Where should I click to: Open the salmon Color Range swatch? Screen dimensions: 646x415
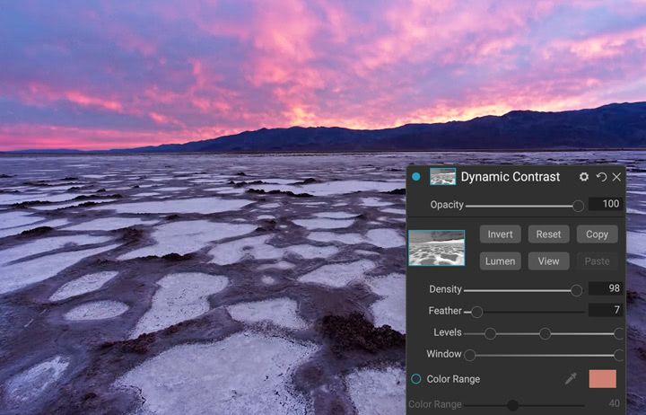603,379
